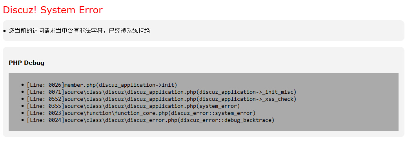This screenshot has height=141, width=406.
Task: Select the function_core.php line 0023 trace entry
Action: [x=141, y=113]
